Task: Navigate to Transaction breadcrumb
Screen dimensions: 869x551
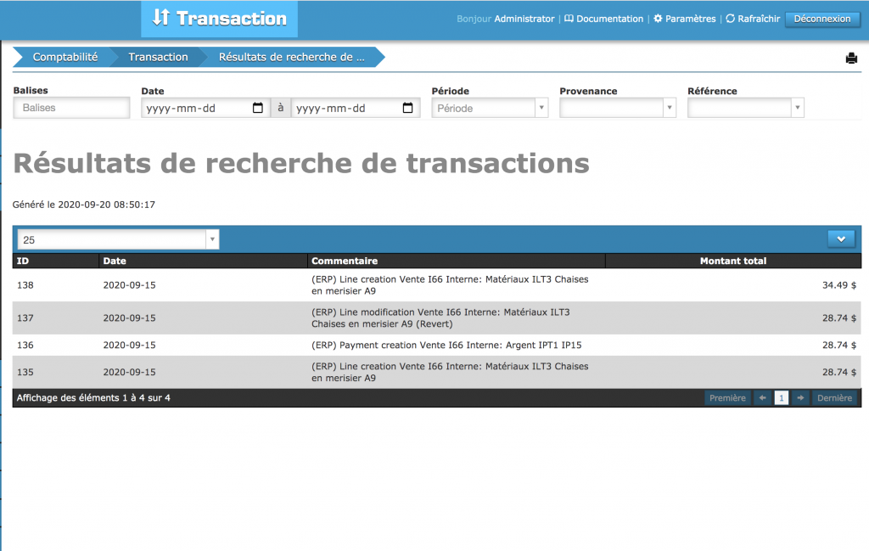Action: pos(158,57)
